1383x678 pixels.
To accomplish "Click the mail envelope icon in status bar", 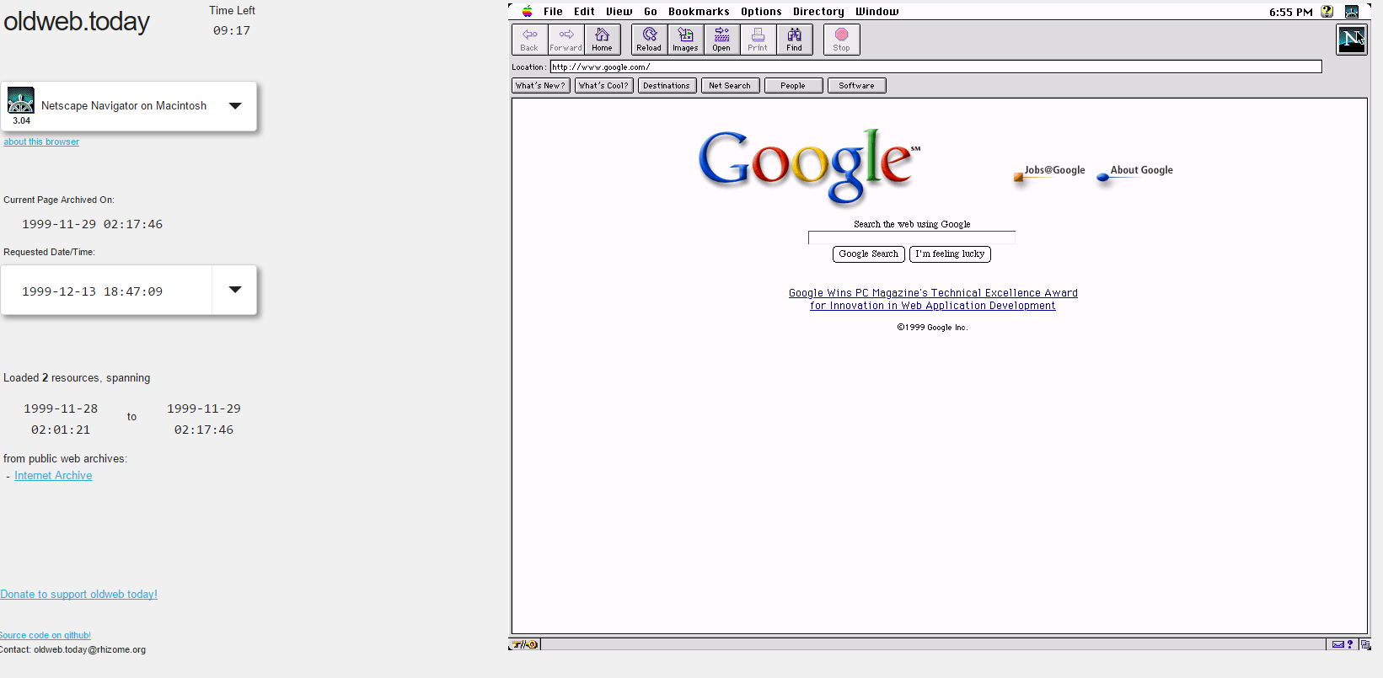I will click(x=1338, y=644).
